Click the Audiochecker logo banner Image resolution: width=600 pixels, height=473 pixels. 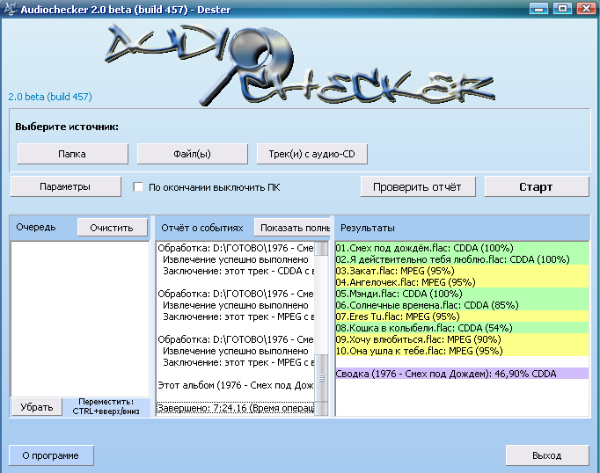[299, 63]
